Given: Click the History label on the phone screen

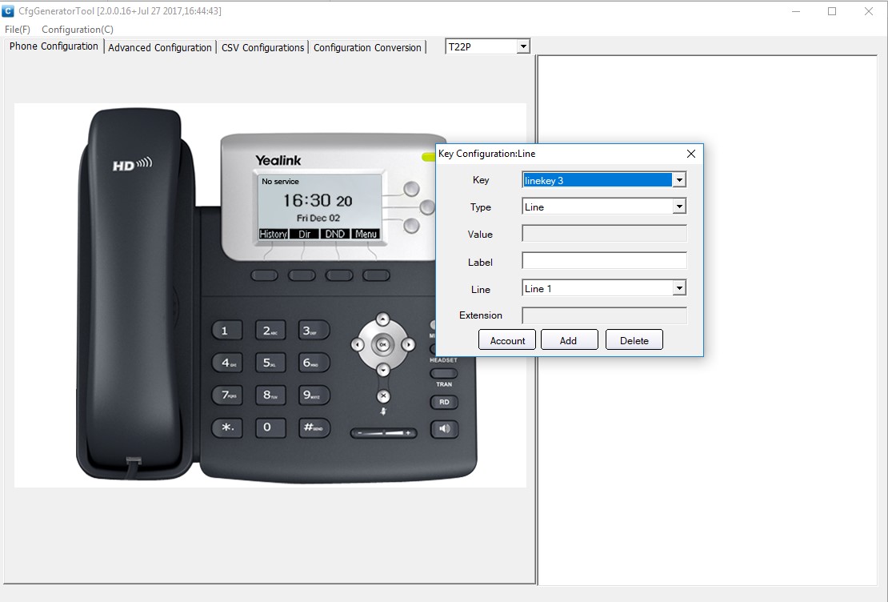Looking at the screenshot, I should 273,234.
